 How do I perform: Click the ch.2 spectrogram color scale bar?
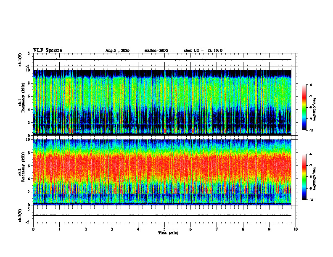pos(304,177)
